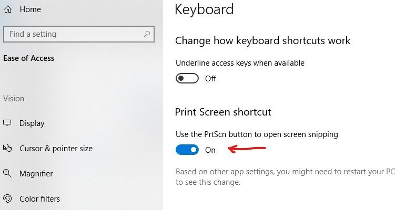Open the Color filters palette icon

(x=7, y=198)
